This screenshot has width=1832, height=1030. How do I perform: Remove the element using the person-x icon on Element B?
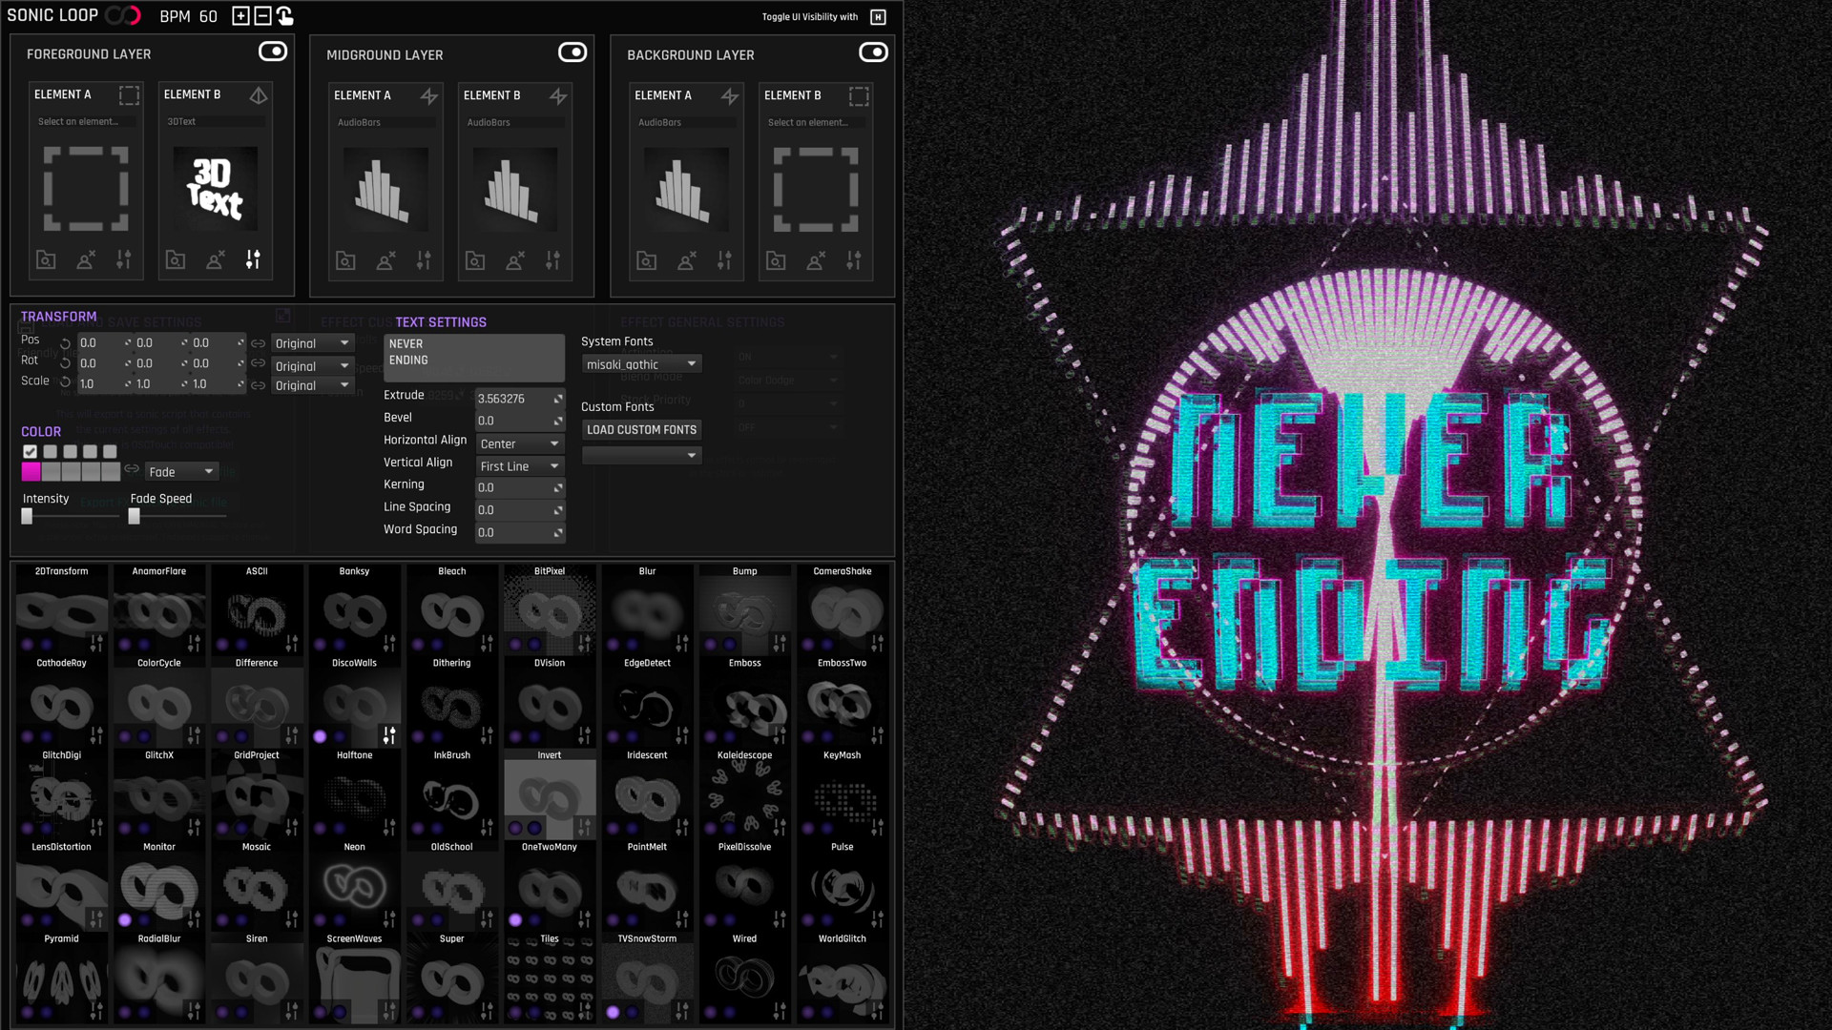(x=216, y=258)
